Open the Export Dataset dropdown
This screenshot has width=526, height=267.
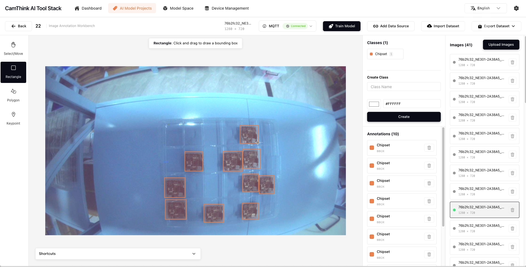[x=496, y=26]
